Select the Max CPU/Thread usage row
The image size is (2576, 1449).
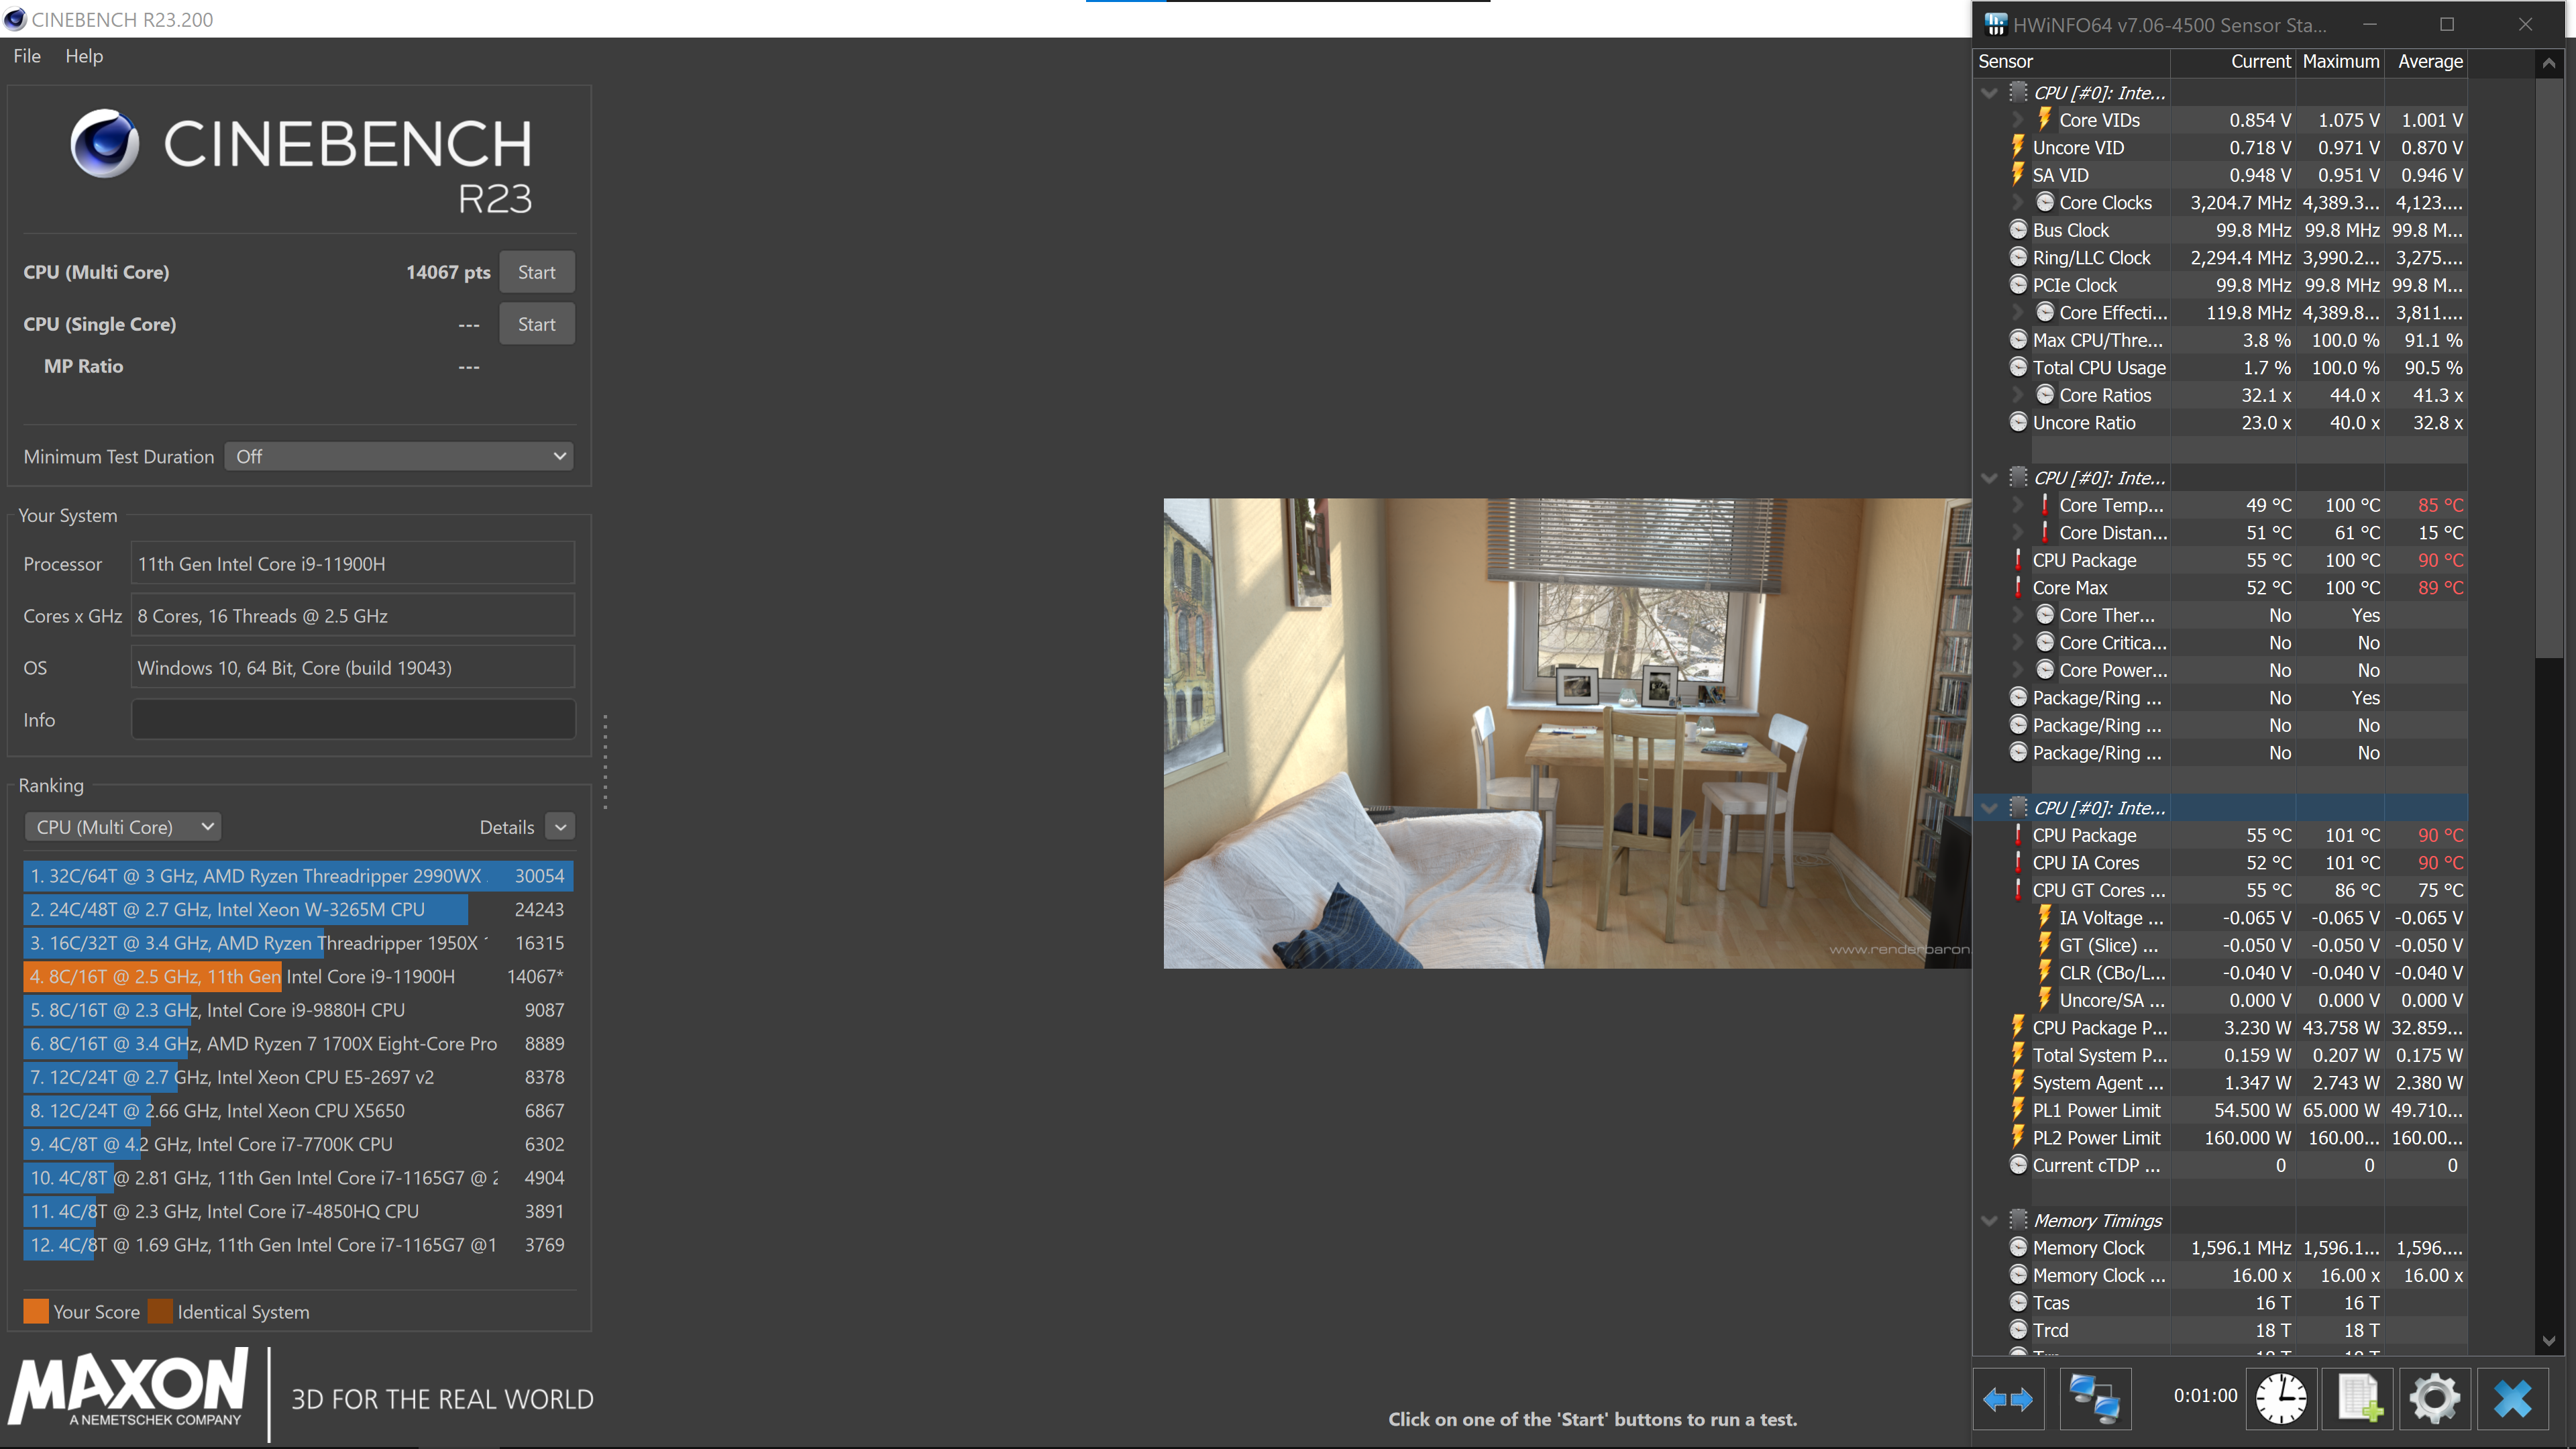(x=2220, y=340)
